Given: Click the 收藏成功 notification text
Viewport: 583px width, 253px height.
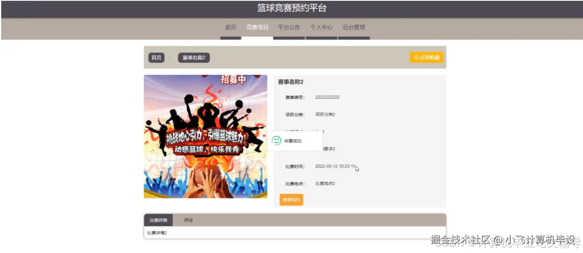Looking at the screenshot, I should tap(293, 141).
